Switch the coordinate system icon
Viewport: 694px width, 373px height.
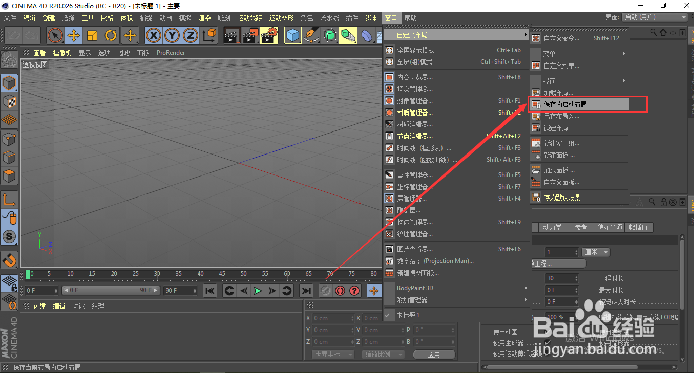tap(209, 35)
